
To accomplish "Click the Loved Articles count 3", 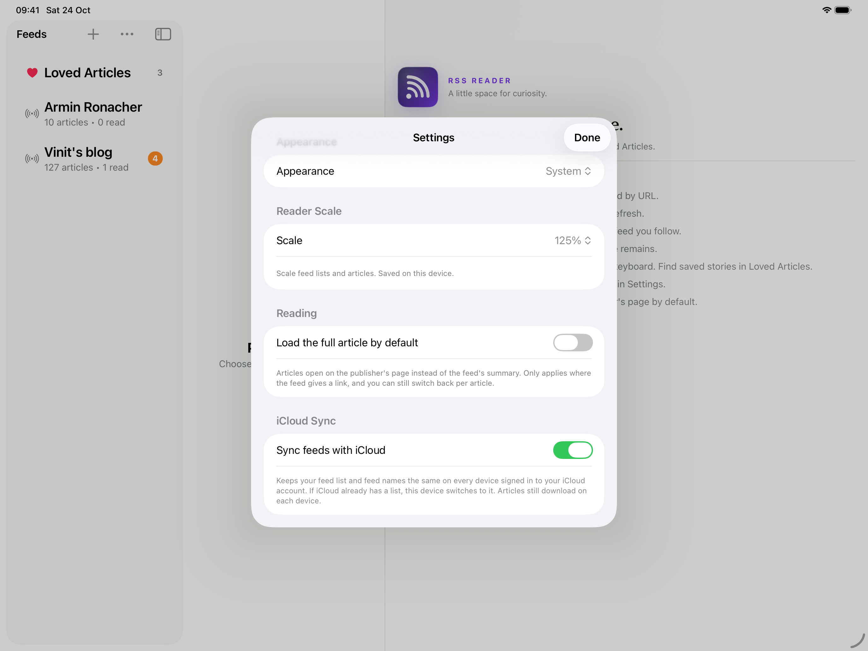I will click(x=160, y=73).
